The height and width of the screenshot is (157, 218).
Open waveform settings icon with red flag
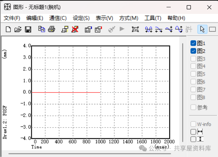tap(98, 29)
